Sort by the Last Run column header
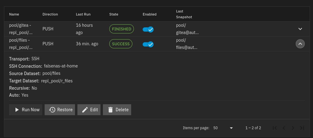Screen dimensions: 313x138 click(83, 14)
